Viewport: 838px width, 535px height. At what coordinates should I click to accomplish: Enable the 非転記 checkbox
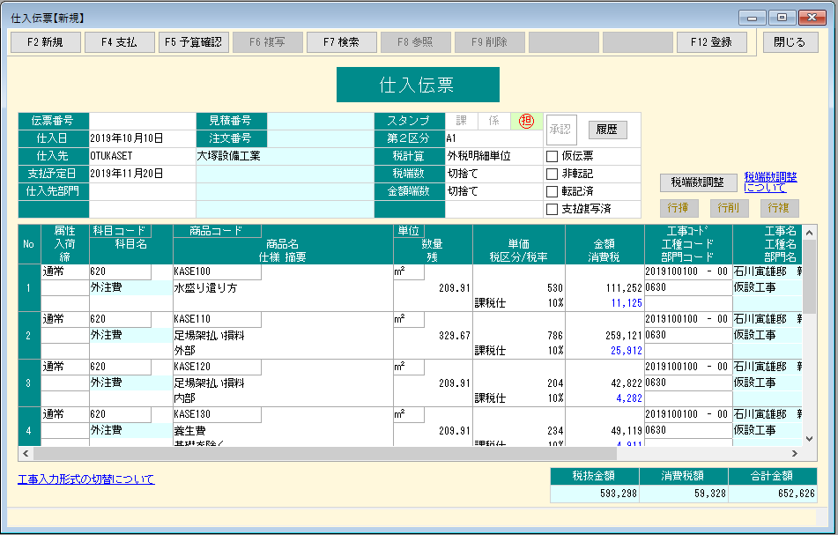(x=552, y=174)
